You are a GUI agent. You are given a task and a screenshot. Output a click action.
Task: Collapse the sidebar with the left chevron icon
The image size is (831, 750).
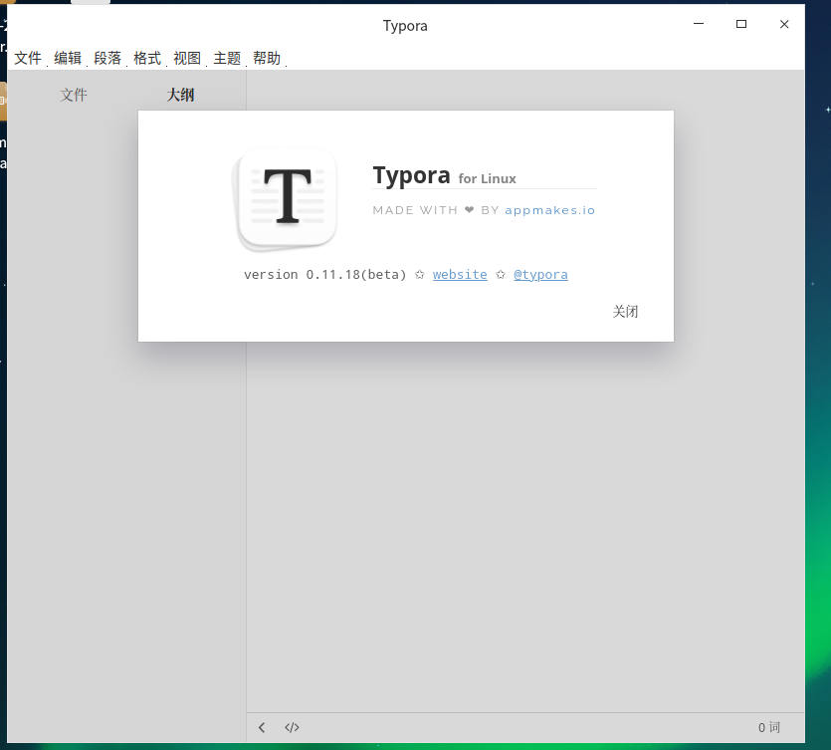click(262, 728)
